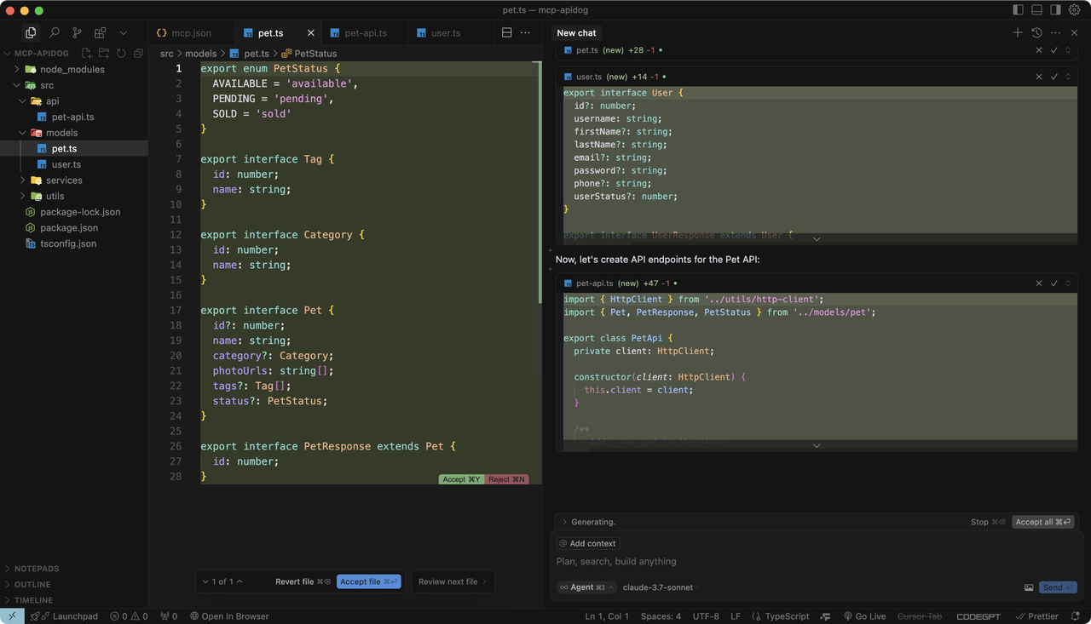Open settings gear in title bar
The height and width of the screenshot is (624, 1091).
(1074, 10)
